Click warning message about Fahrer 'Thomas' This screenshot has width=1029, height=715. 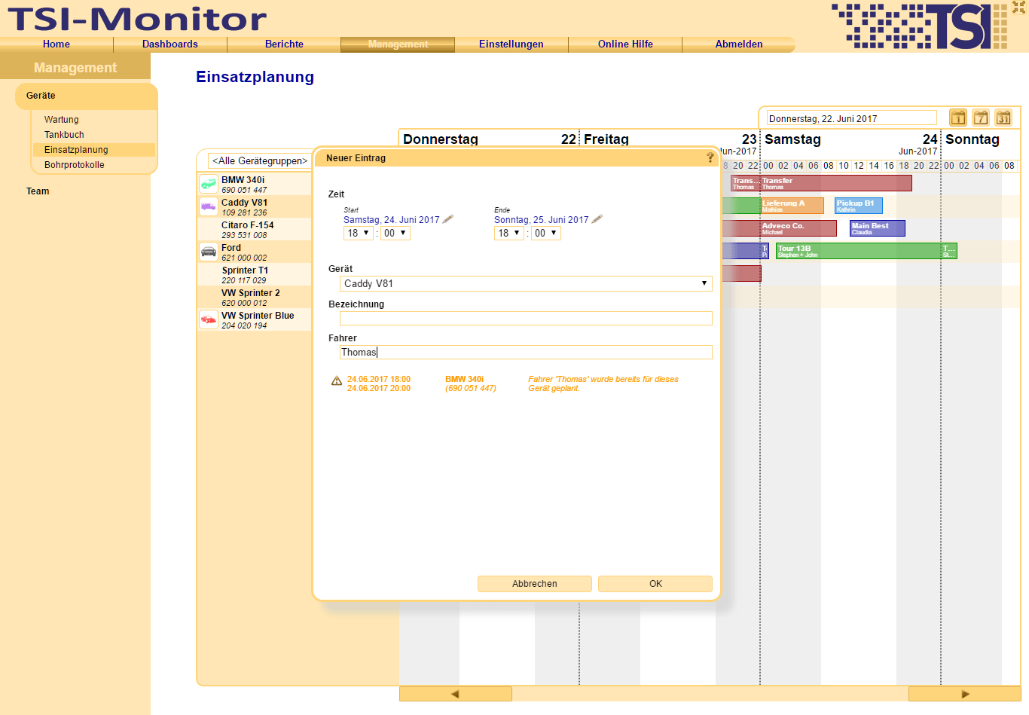[x=603, y=384]
